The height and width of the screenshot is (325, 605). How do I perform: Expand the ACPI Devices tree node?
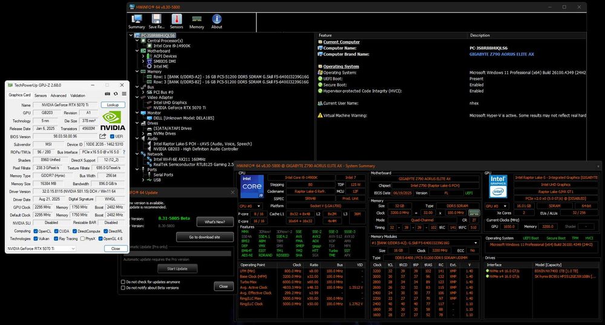tap(143, 56)
